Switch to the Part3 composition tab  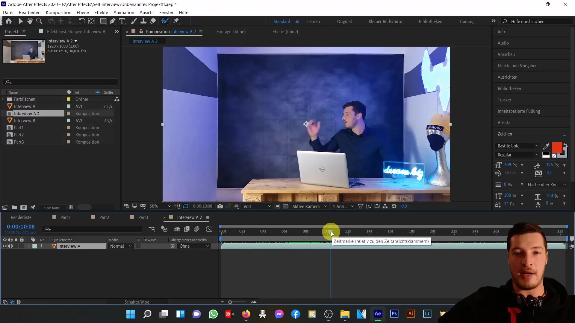coord(143,217)
